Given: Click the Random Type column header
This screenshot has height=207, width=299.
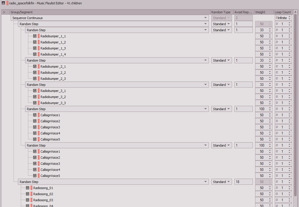Looking at the screenshot, I should pos(222,12).
